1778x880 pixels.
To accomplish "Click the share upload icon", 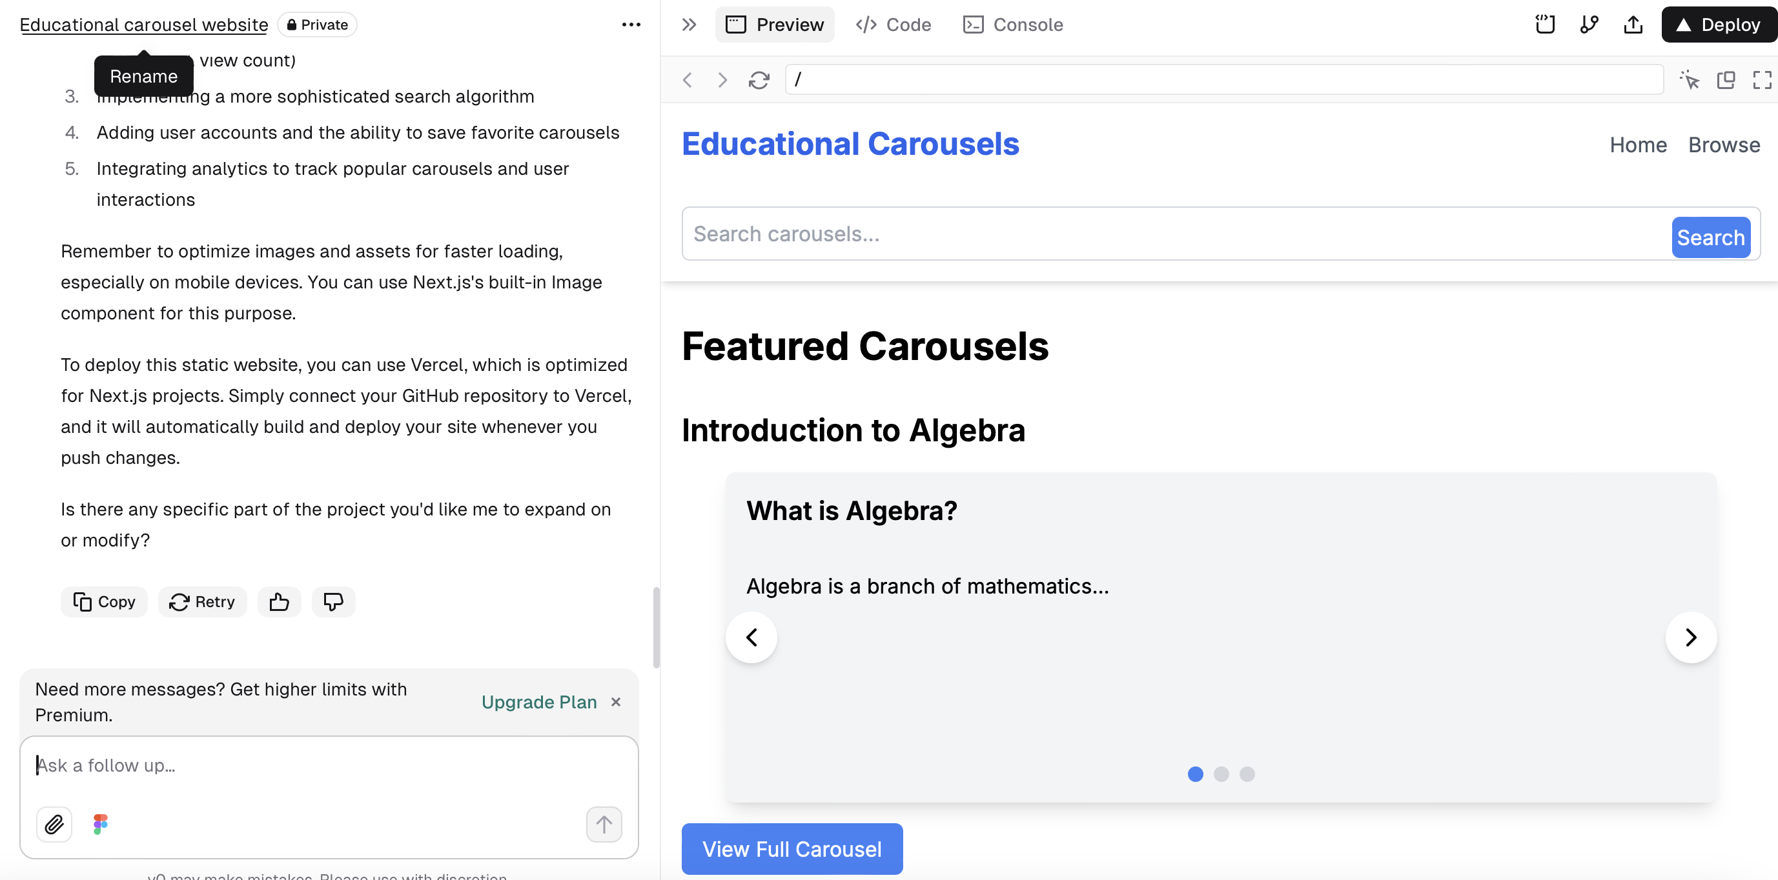I will pyautogui.click(x=1633, y=25).
